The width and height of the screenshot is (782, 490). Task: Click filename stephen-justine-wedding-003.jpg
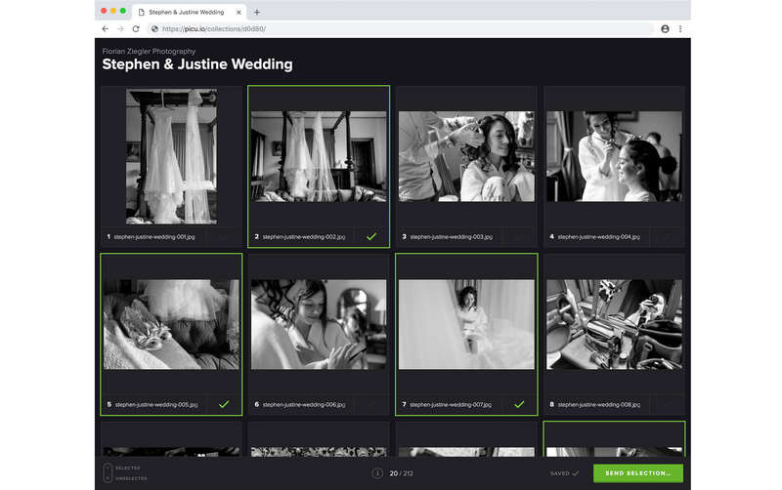(x=452, y=237)
